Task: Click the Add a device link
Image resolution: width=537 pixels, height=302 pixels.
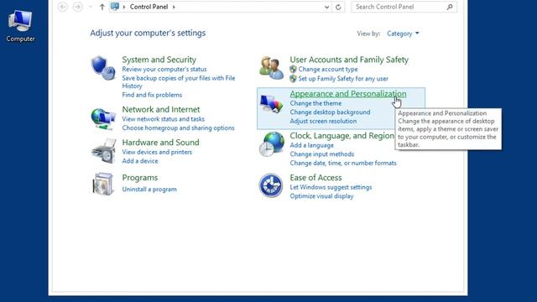Action: (x=140, y=161)
